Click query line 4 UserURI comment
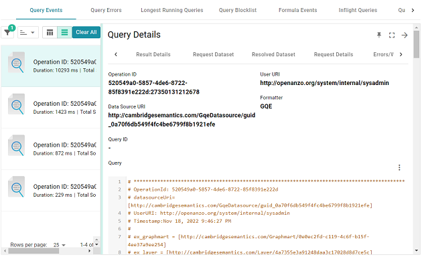Viewport: 422px width, 257px height. tap(209, 213)
